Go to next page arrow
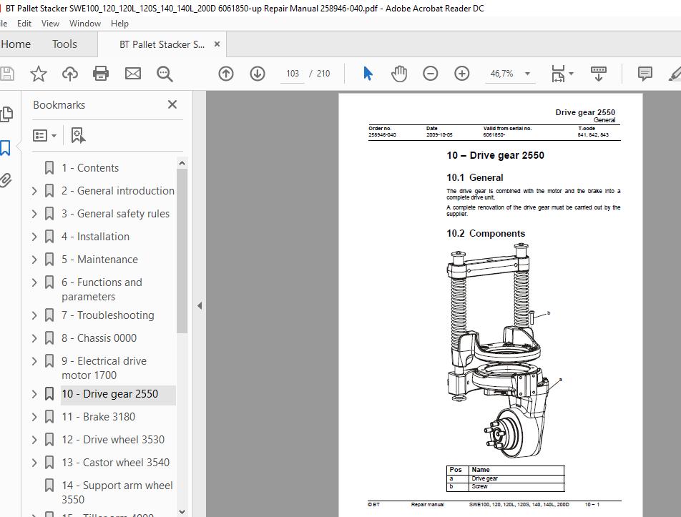This screenshot has height=517, width=681. click(258, 74)
